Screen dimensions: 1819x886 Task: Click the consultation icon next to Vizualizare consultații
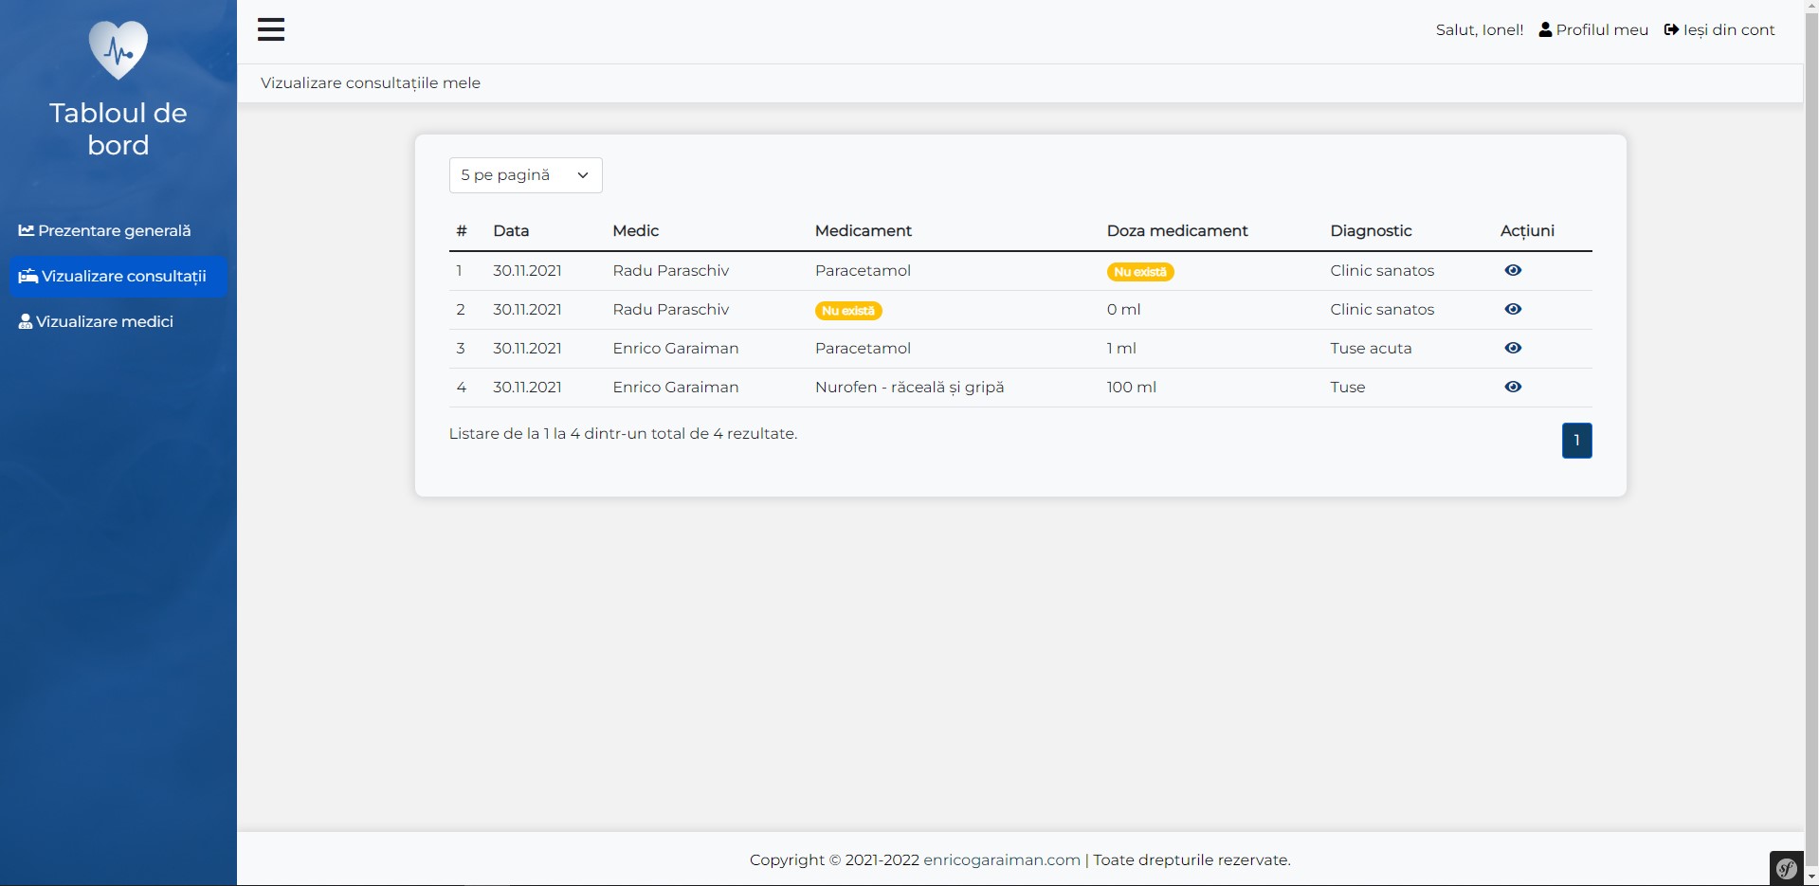[27, 276]
